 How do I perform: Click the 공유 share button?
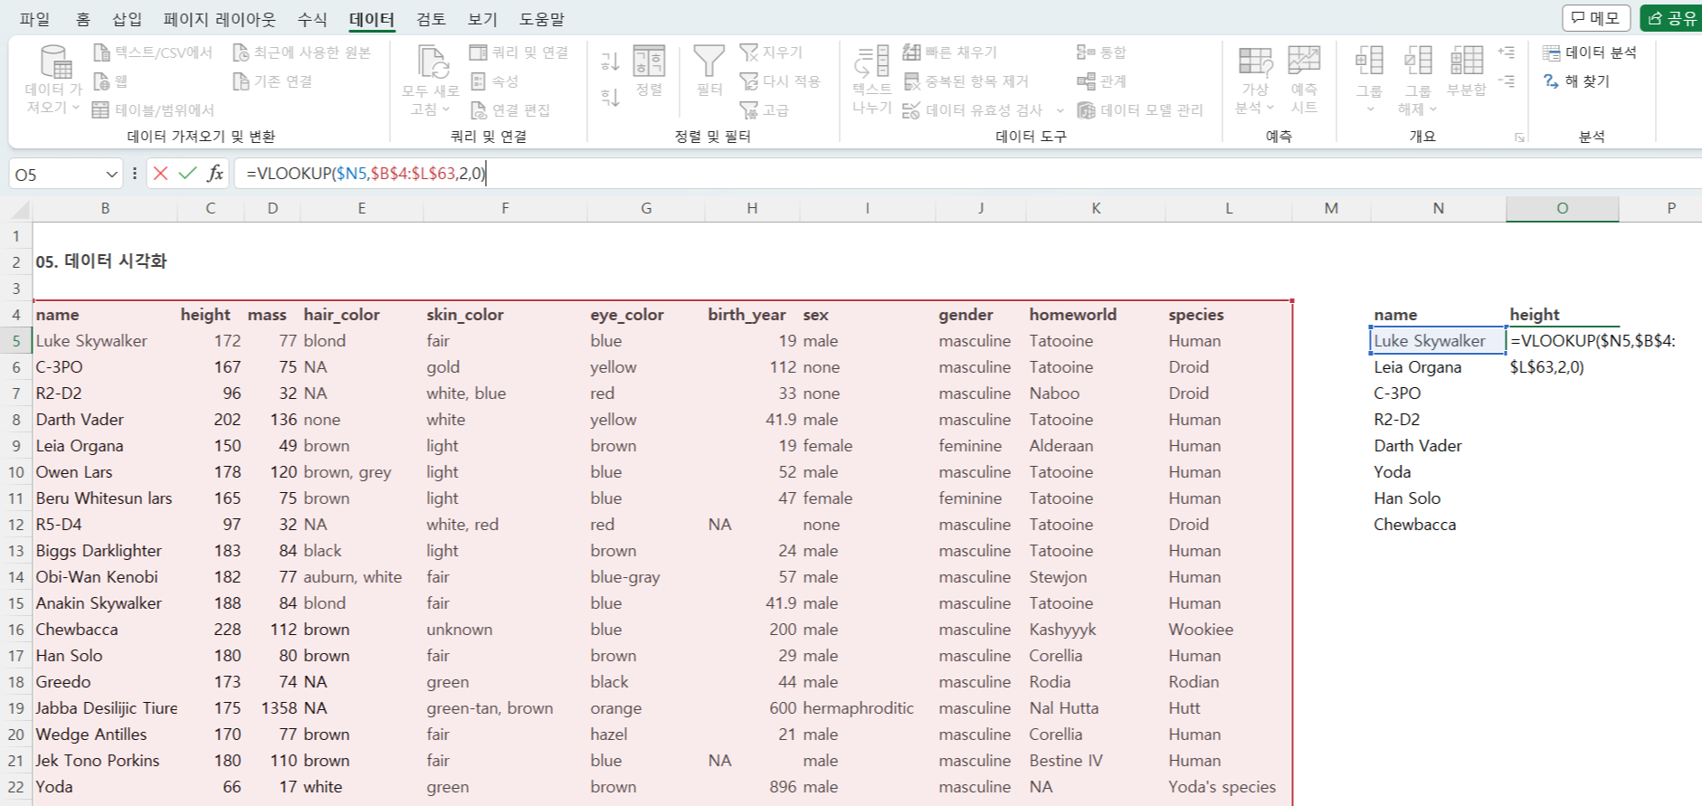pyautogui.click(x=1672, y=18)
